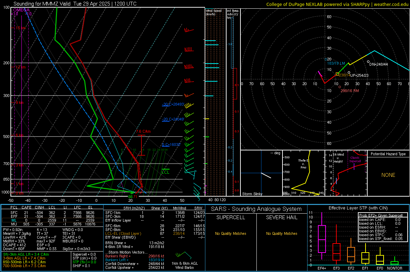Viewport: 410px width, 272px height.
Task: Click the 700-500mb LR value
Action: tap(24, 266)
